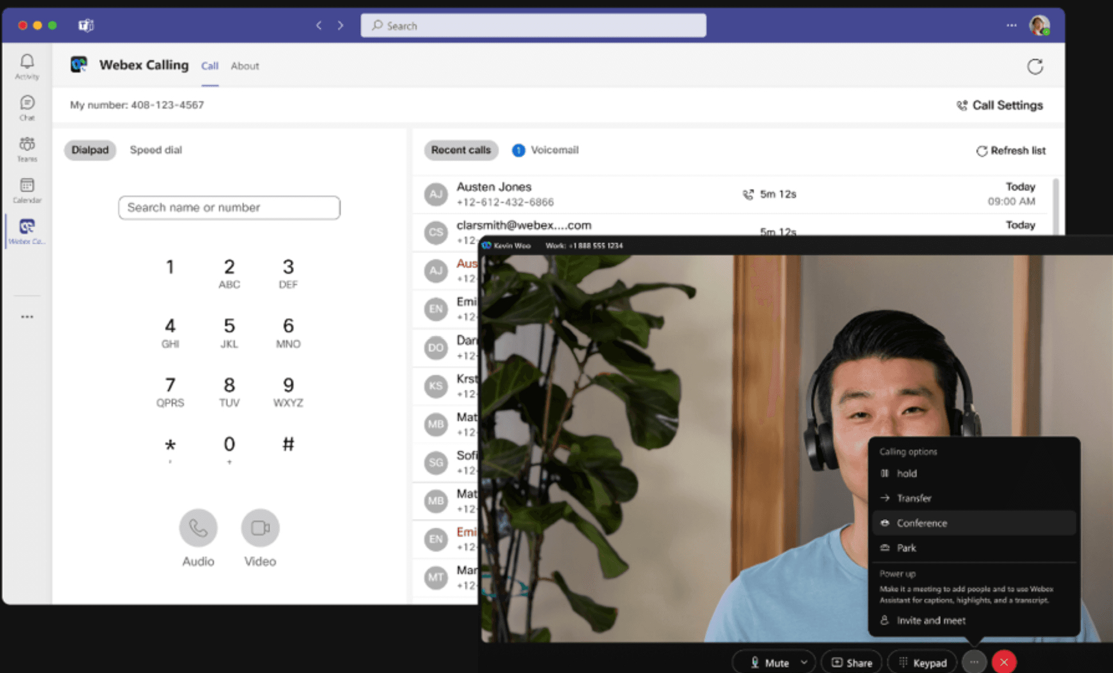Image resolution: width=1113 pixels, height=673 pixels.
Task: Dial digit 7 QPRS on dialpad
Action: (x=170, y=391)
